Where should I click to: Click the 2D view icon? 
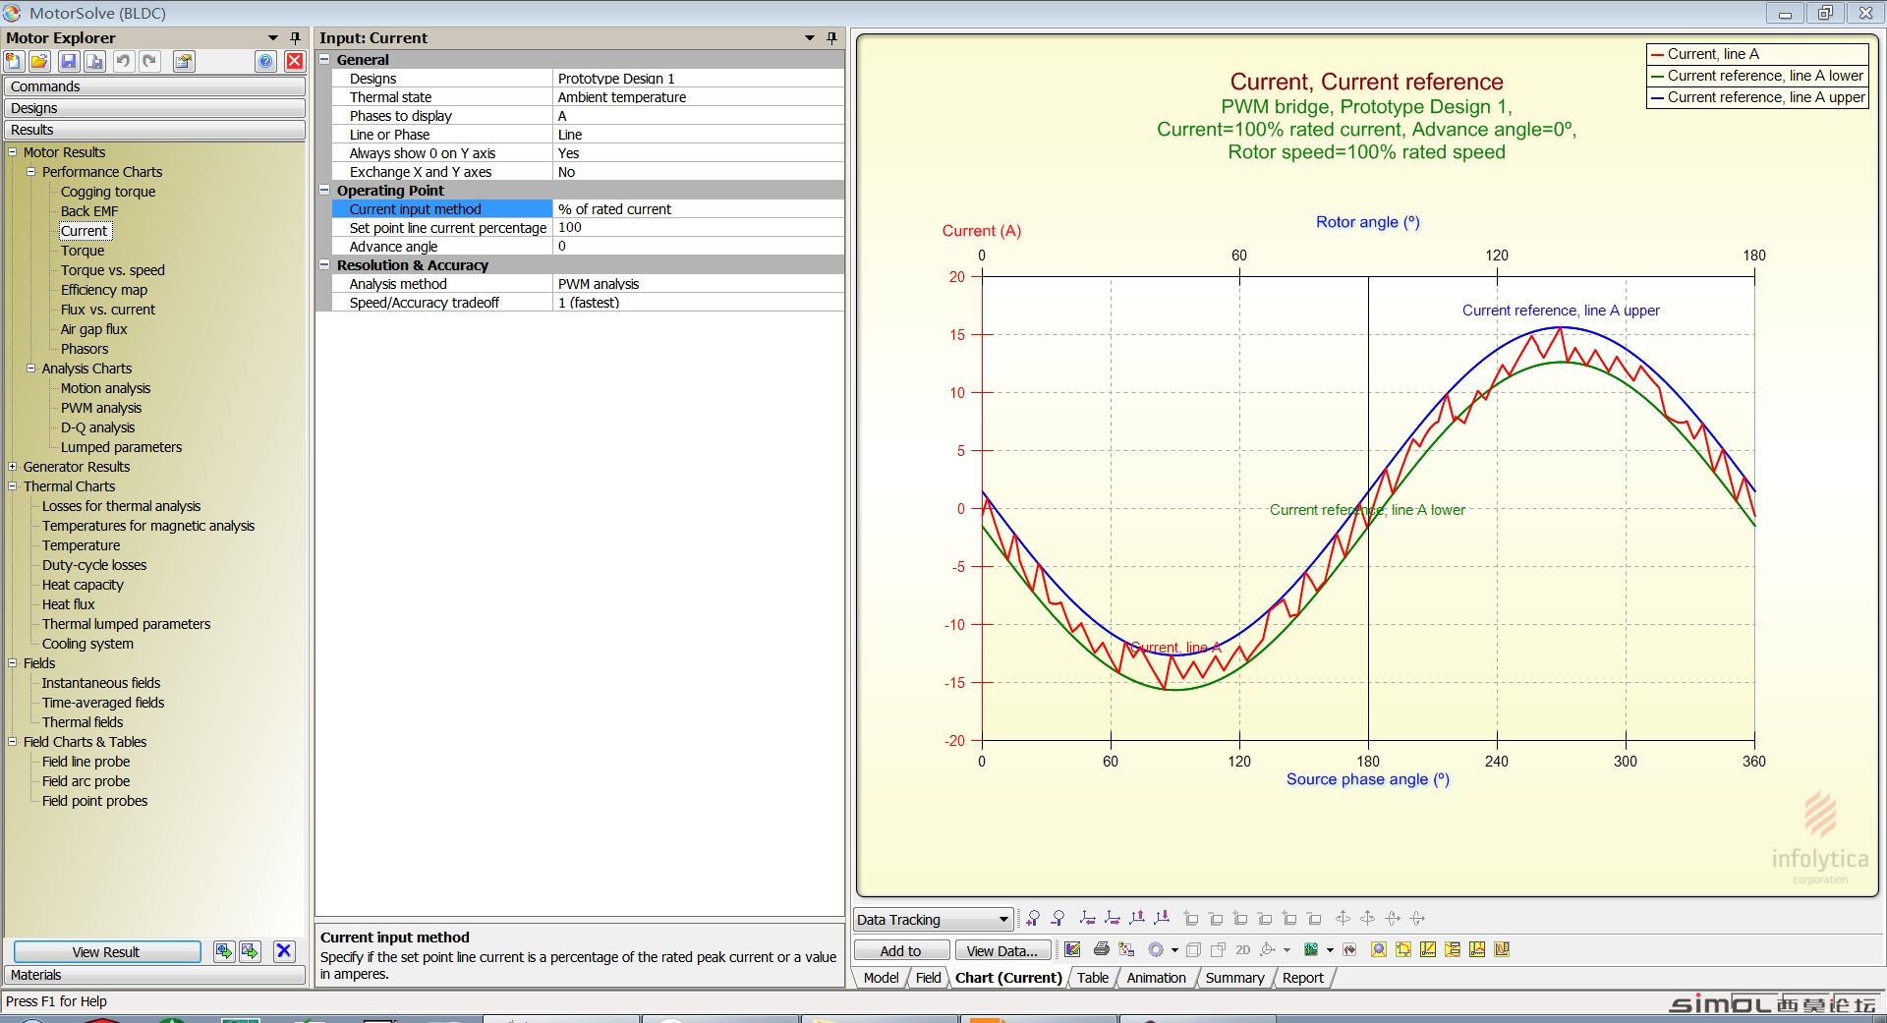(x=1242, y=949)
